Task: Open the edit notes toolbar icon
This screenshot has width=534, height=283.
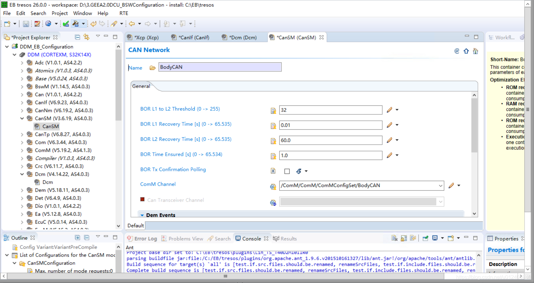Action: tap(37, 24)
